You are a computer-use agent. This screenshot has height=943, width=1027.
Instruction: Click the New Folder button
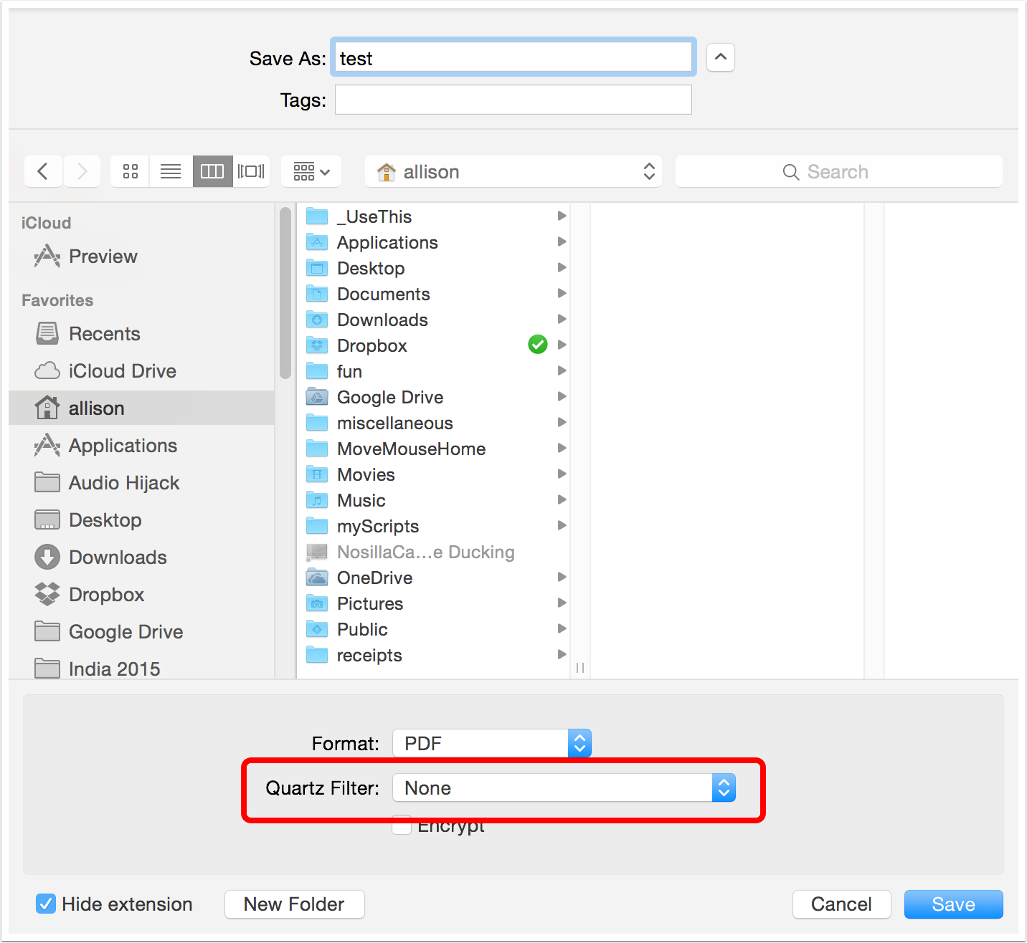pyautogui.click(x=294, y=904)
